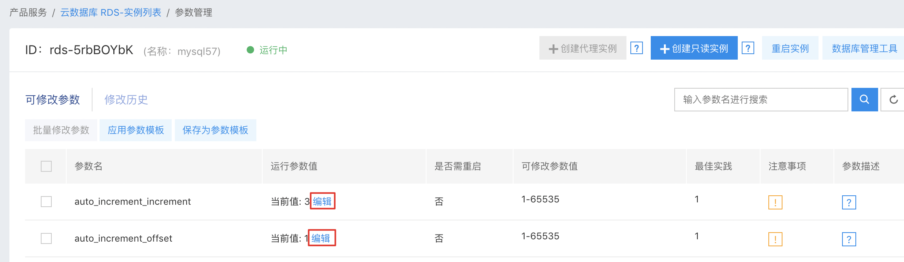View warning icon for auto_increment_offset
This screenshot has height=262, width=904.
775,239
